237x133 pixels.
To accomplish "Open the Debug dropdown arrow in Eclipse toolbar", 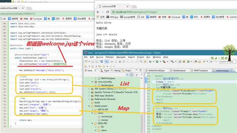I will point(153,62).
